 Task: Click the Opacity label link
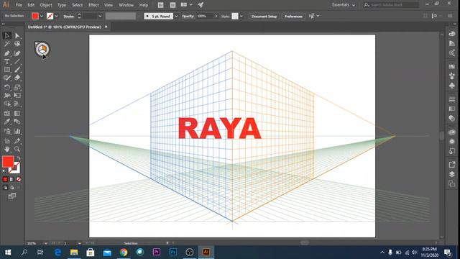[x=188, y=16]
